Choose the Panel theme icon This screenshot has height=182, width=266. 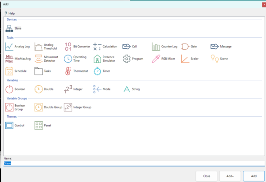pyautogui.click(x=39, y=126)
